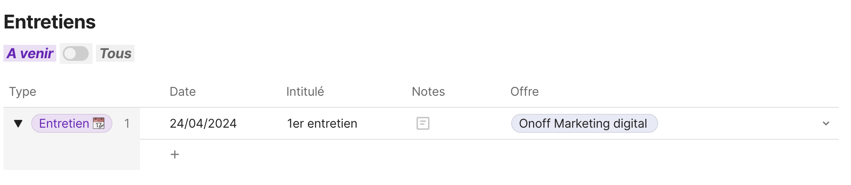Click the Intitulé column header

click(305, 91)
